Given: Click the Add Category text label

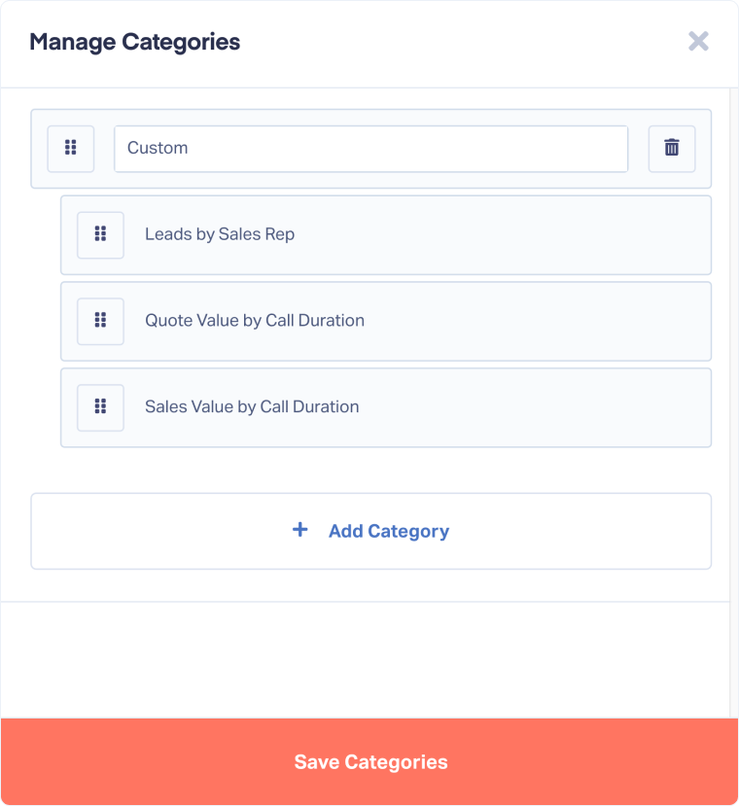Looking at the screenshot, I should (388, 530).
